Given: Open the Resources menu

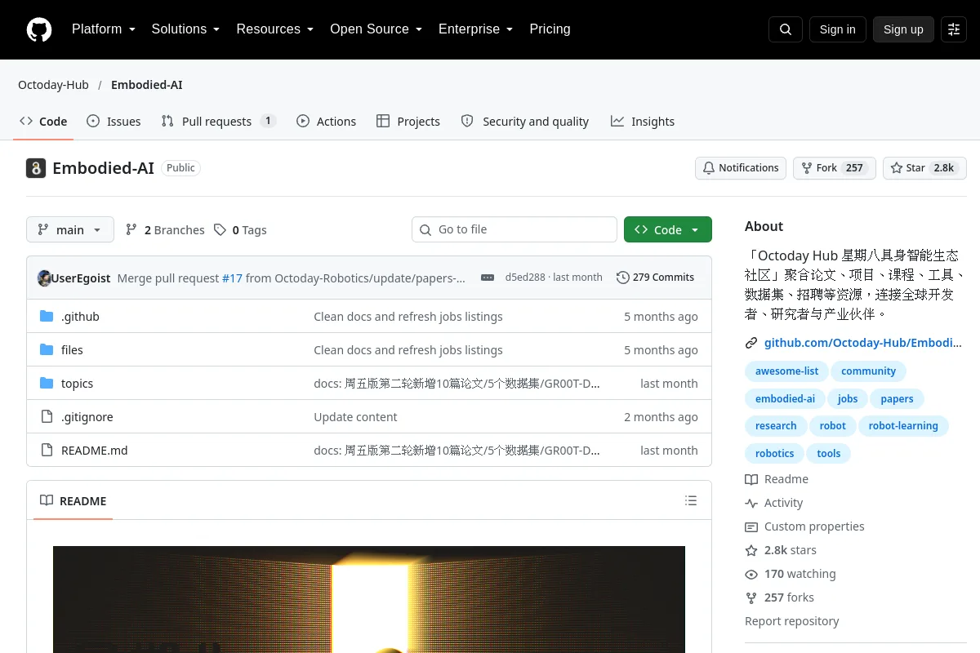Looking at the screenshot, I should pyautogui.click(x=275, y=29).
